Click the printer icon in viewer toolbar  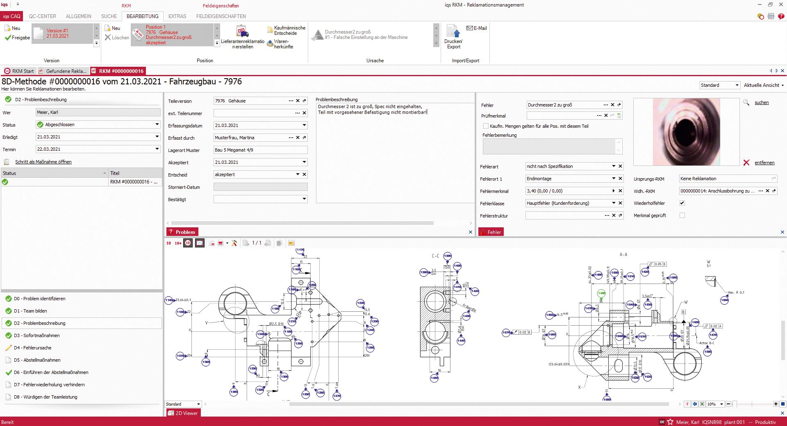coord(221,243)
